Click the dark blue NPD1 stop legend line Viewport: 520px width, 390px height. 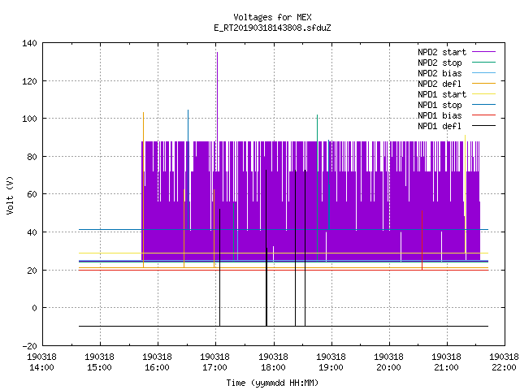click(484, 105)
